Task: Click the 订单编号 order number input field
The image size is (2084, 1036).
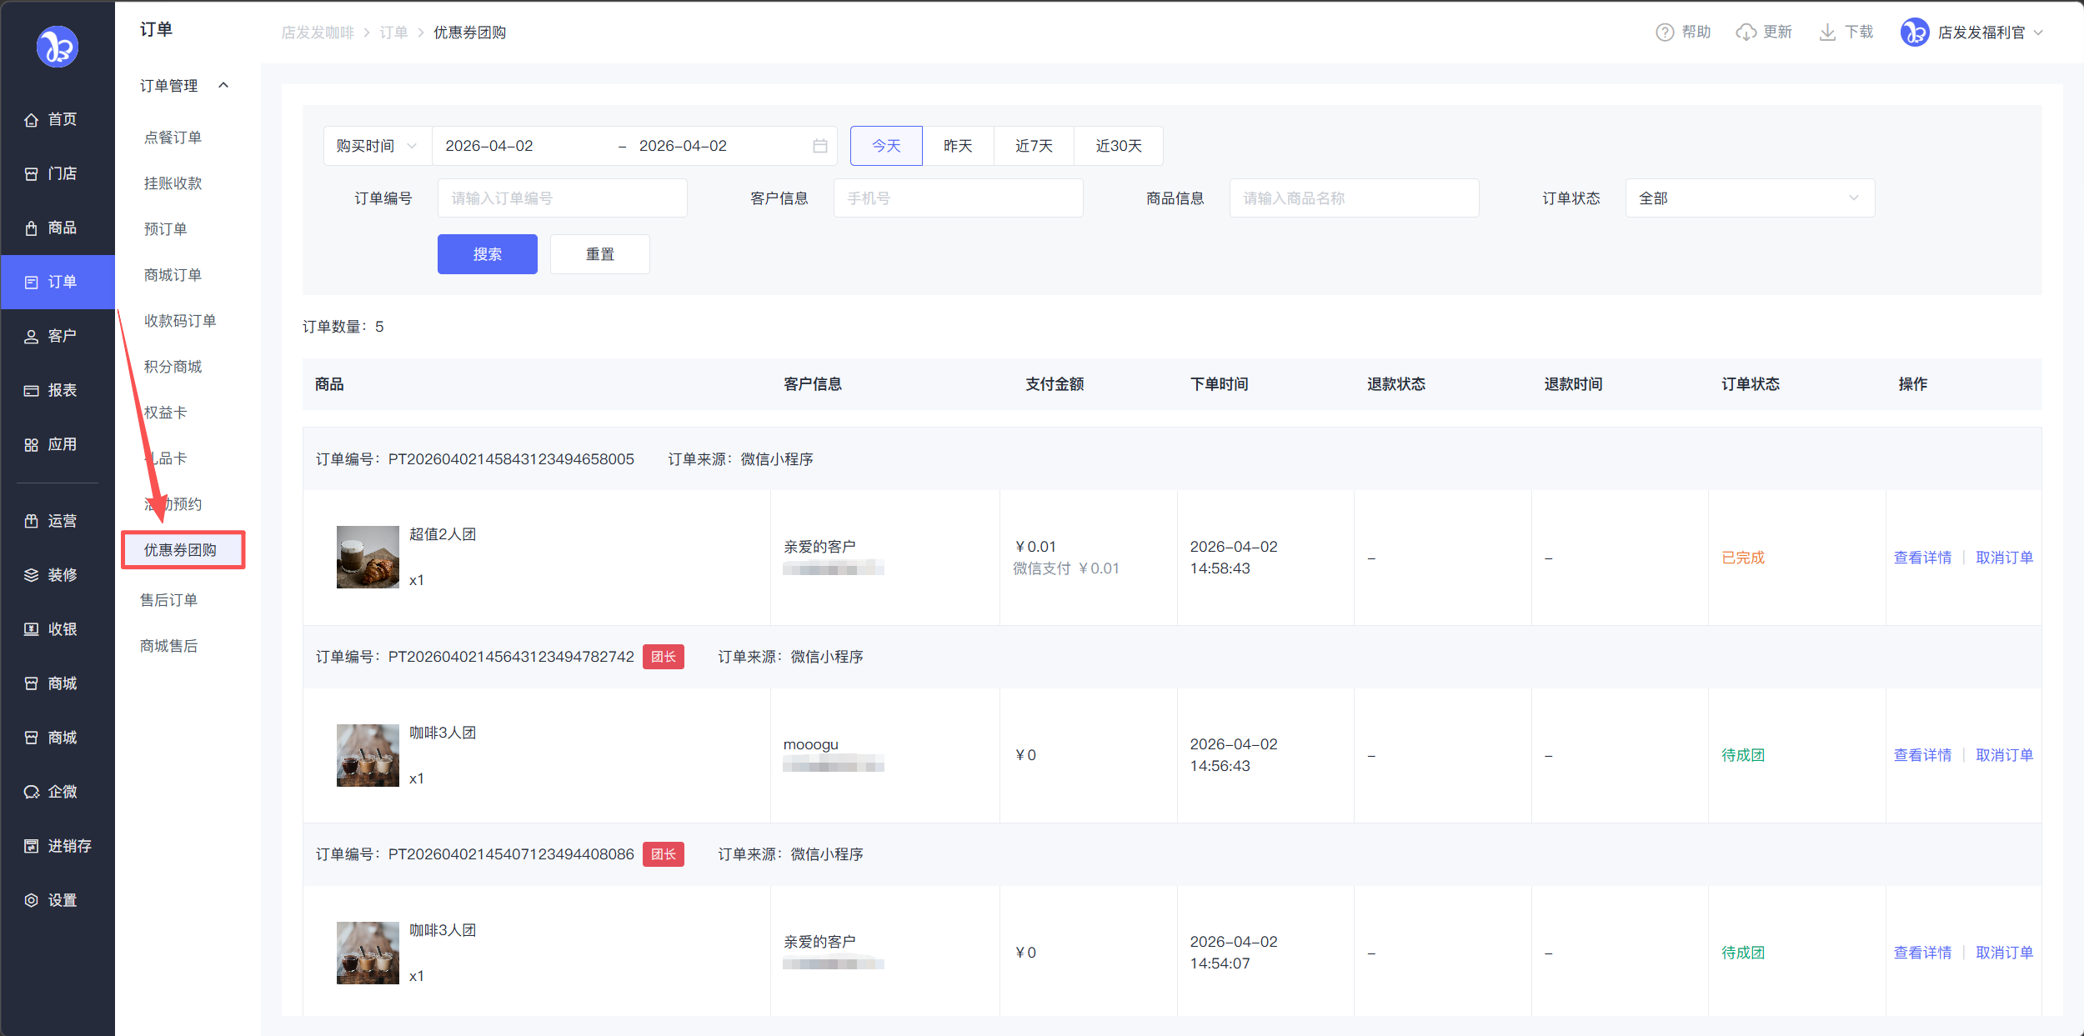Action: pyautogui.click(x=562, y=198)
